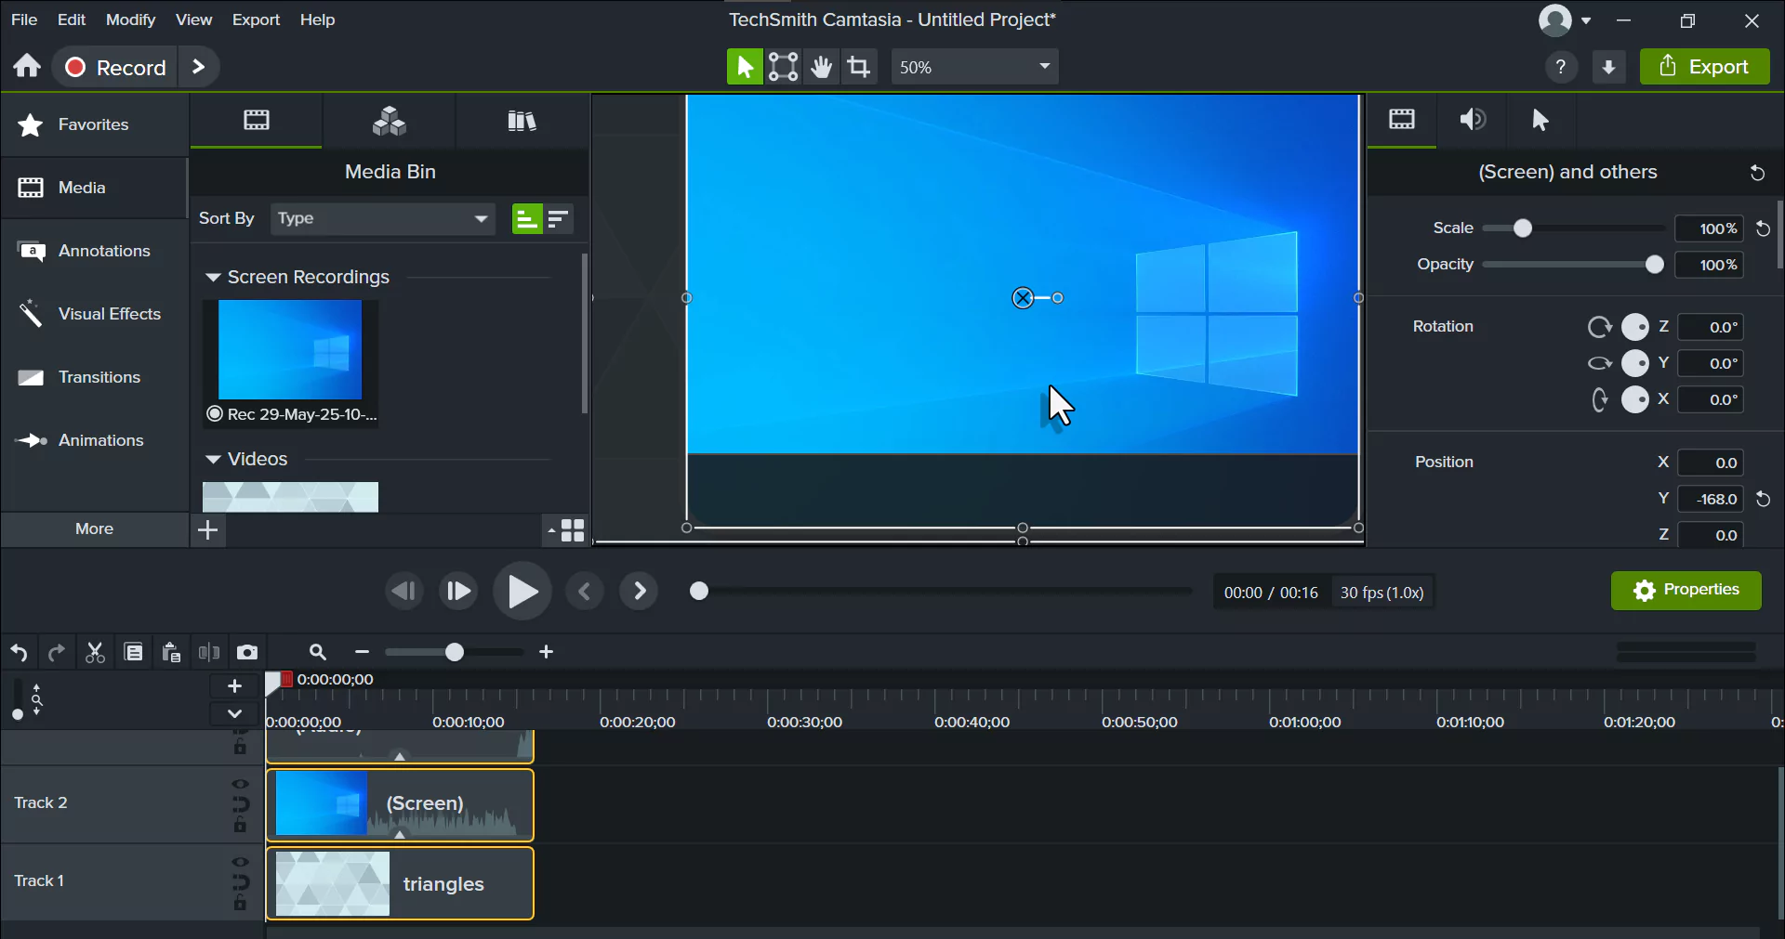Open the account dropdown arrow
Screen dimensions: 1785x939
point(1586,20)
